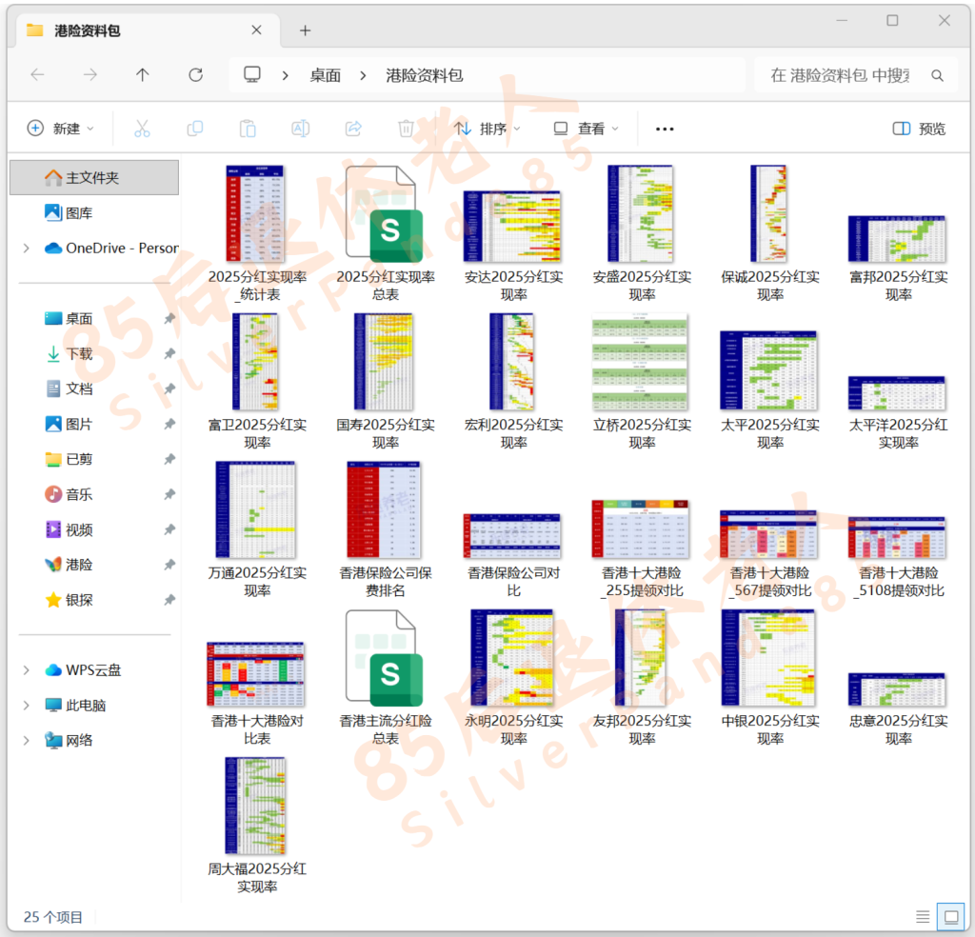Go forward with the right arrow
The image size is (975, 937).
pos(90,75)
